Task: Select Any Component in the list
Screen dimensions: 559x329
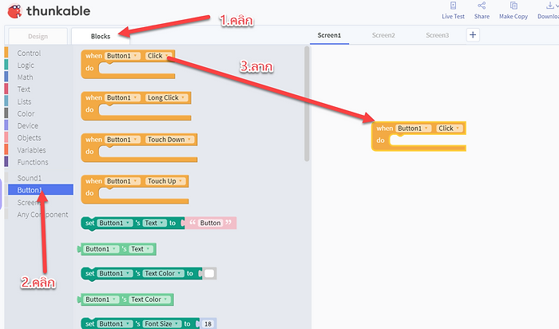Action: [42, 215]
